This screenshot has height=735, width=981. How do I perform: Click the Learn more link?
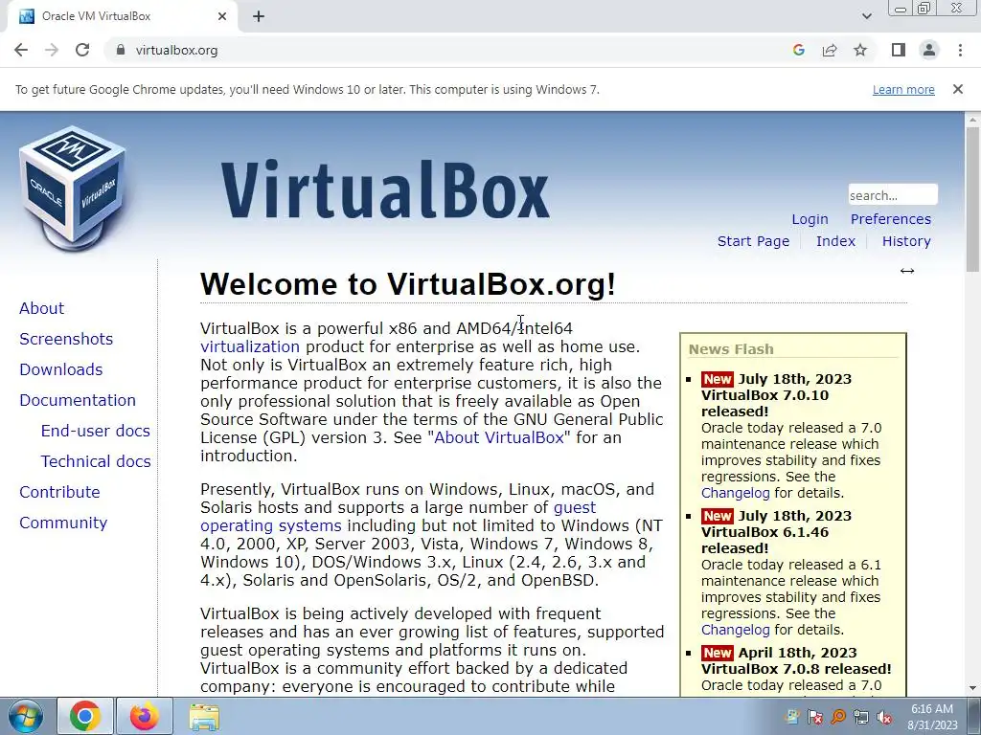click(903, 89)
